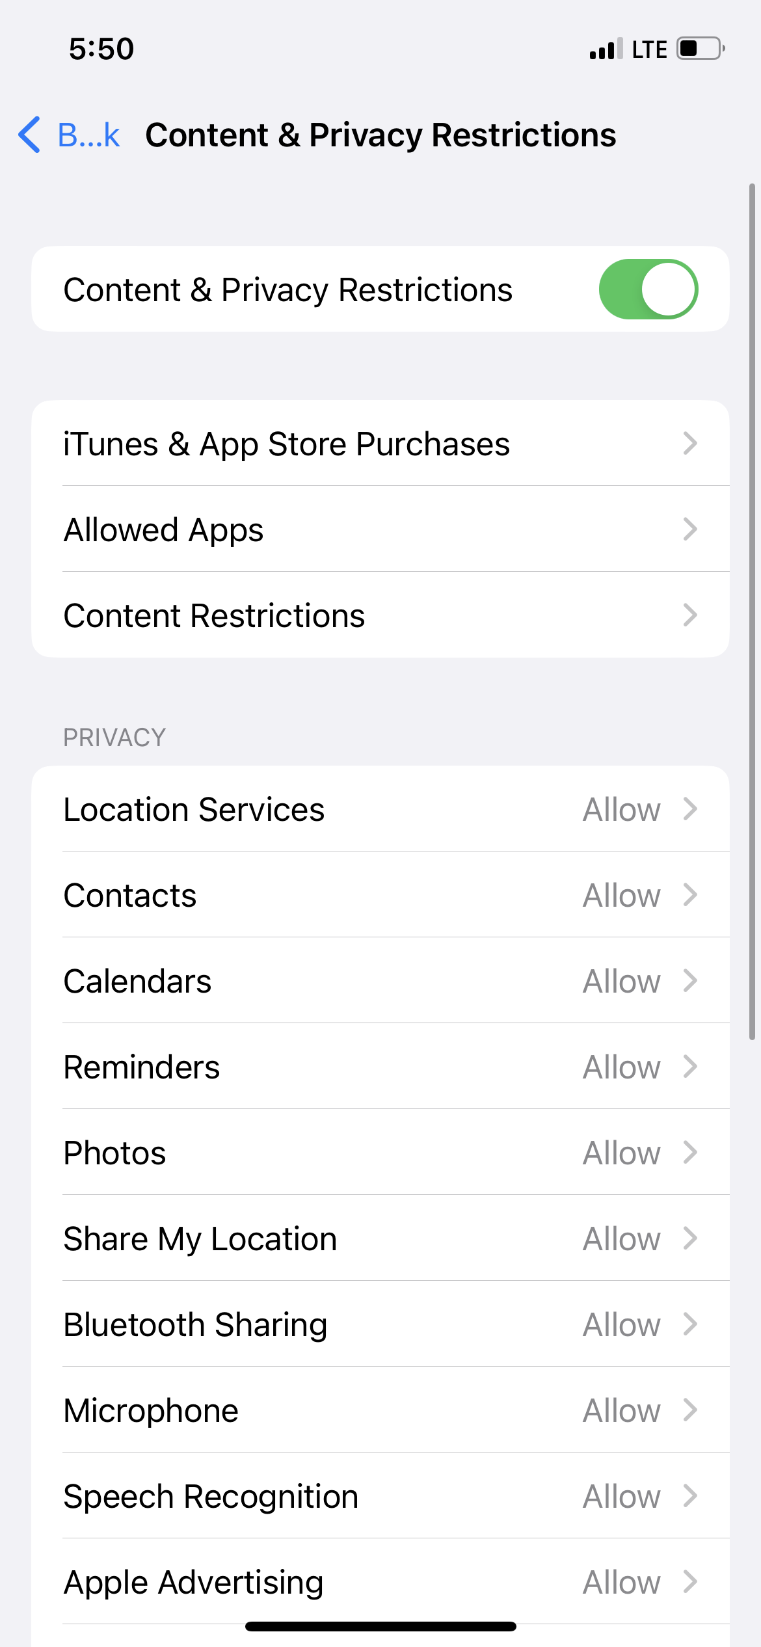This screenshot has height=1647, width=761.
Task: Turn off Content & Privacy Restrictions switch
Action: tap(648, 289)
